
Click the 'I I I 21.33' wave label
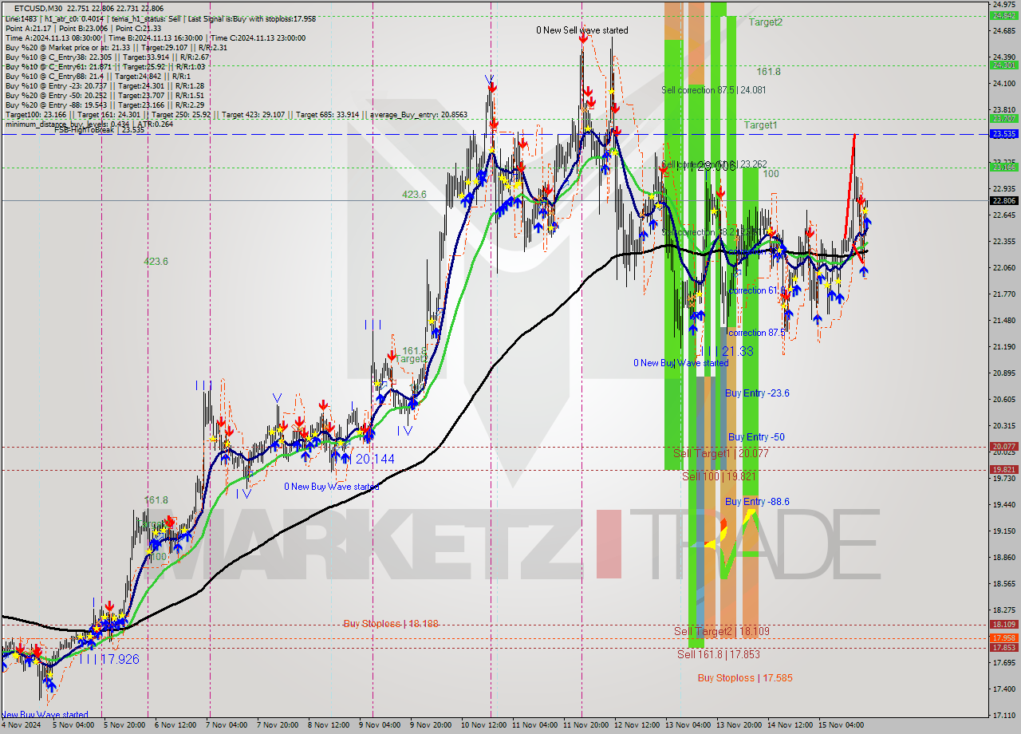(725, 351)
